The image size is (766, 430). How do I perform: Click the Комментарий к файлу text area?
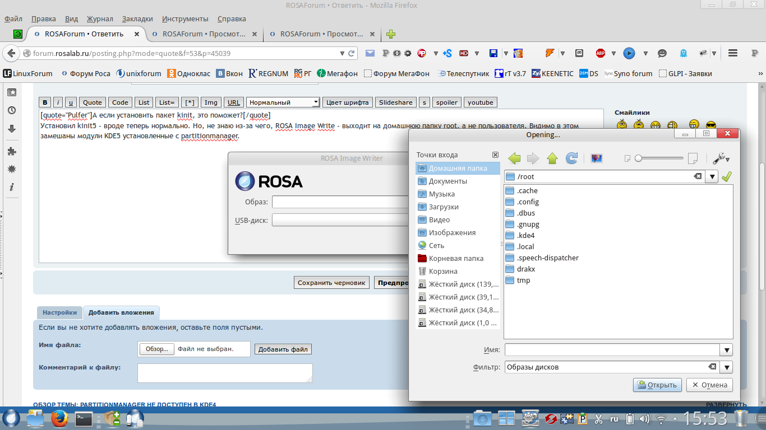coord(225,373)
